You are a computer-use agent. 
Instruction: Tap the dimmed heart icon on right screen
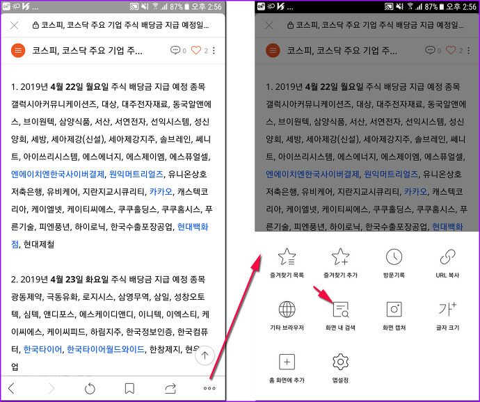(451, 50)
